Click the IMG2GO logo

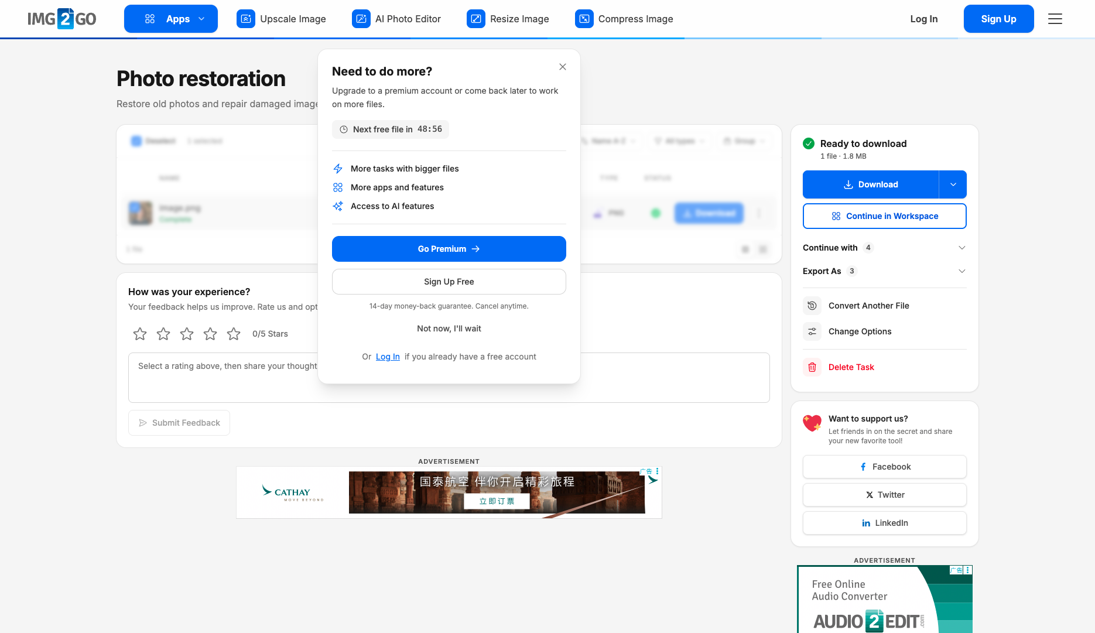(62, 19)
